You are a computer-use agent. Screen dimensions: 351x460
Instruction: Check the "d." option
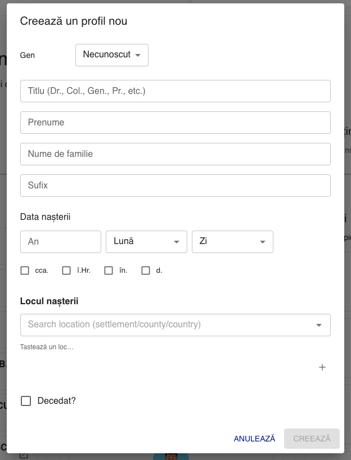point(146,270)
